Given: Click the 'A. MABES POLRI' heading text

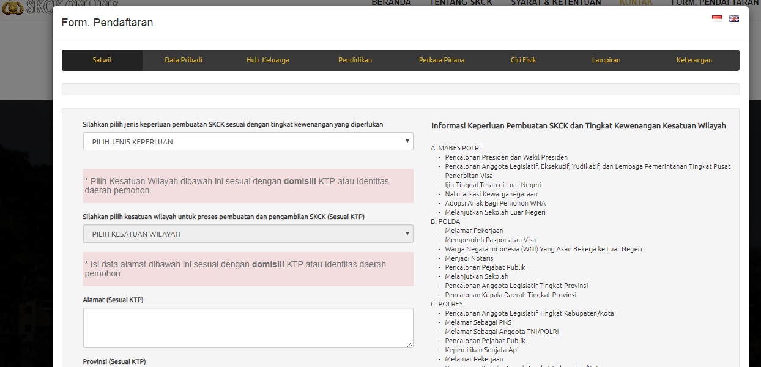Looking at the screenshot, I should [x=456, y=148].
